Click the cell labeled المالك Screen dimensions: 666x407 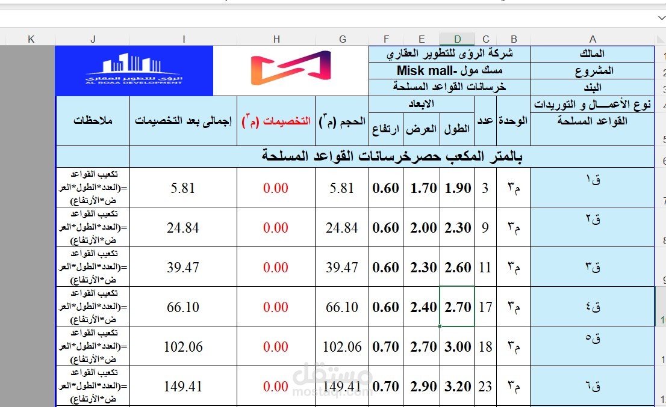593,54
